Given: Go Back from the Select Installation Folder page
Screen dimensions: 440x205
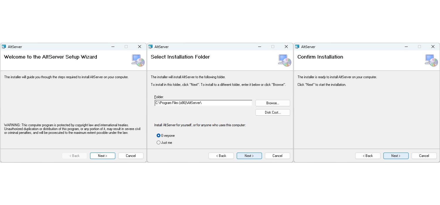Looking at the screenshot, I should [221, 156].
